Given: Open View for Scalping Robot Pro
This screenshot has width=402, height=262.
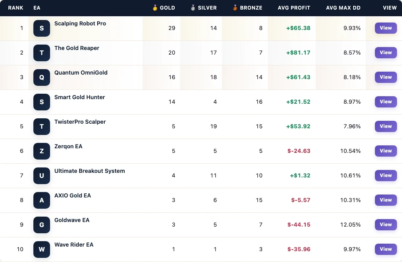Looking at the screenshot, I should point(386,28).
